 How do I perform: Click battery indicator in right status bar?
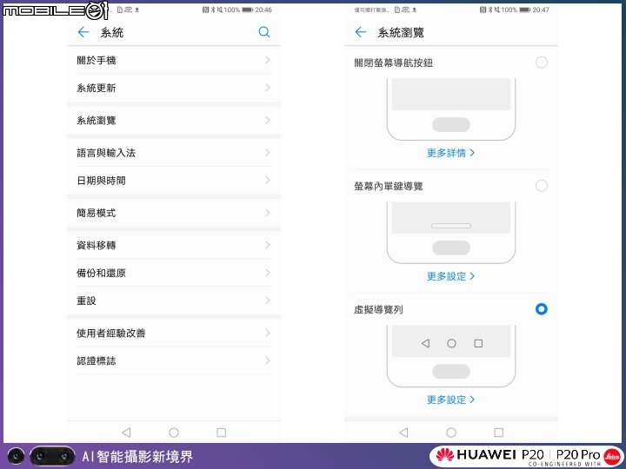525,10
